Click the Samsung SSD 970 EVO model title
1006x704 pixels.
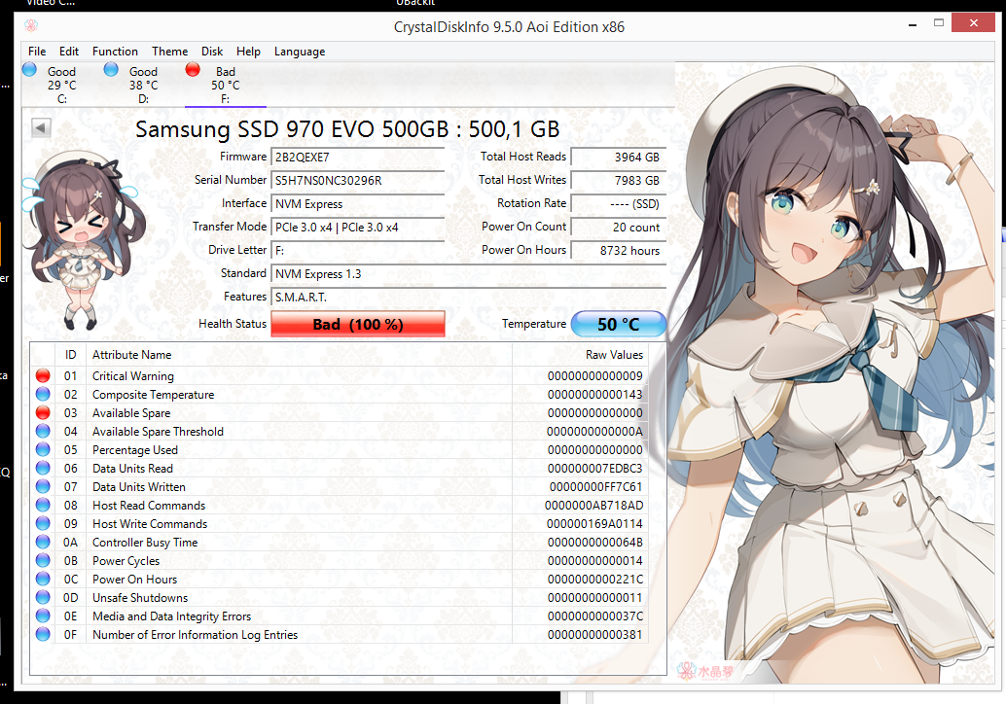point(347,129)
